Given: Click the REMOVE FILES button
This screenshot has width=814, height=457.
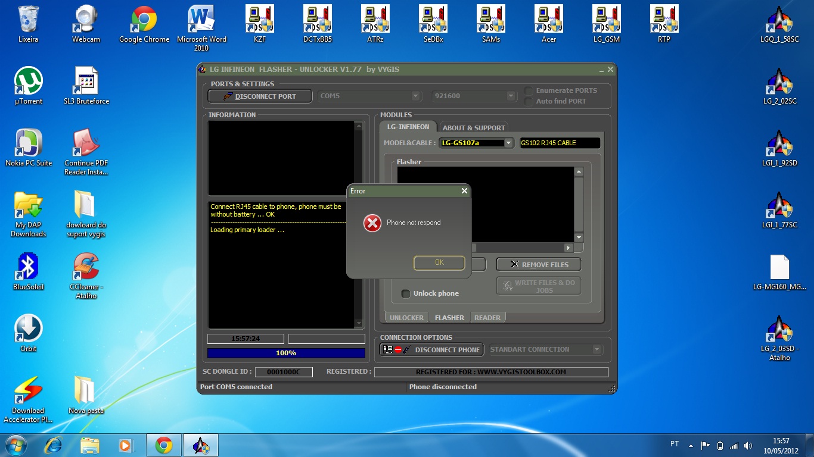Looking at the screenshot, I should pos(539,264).
